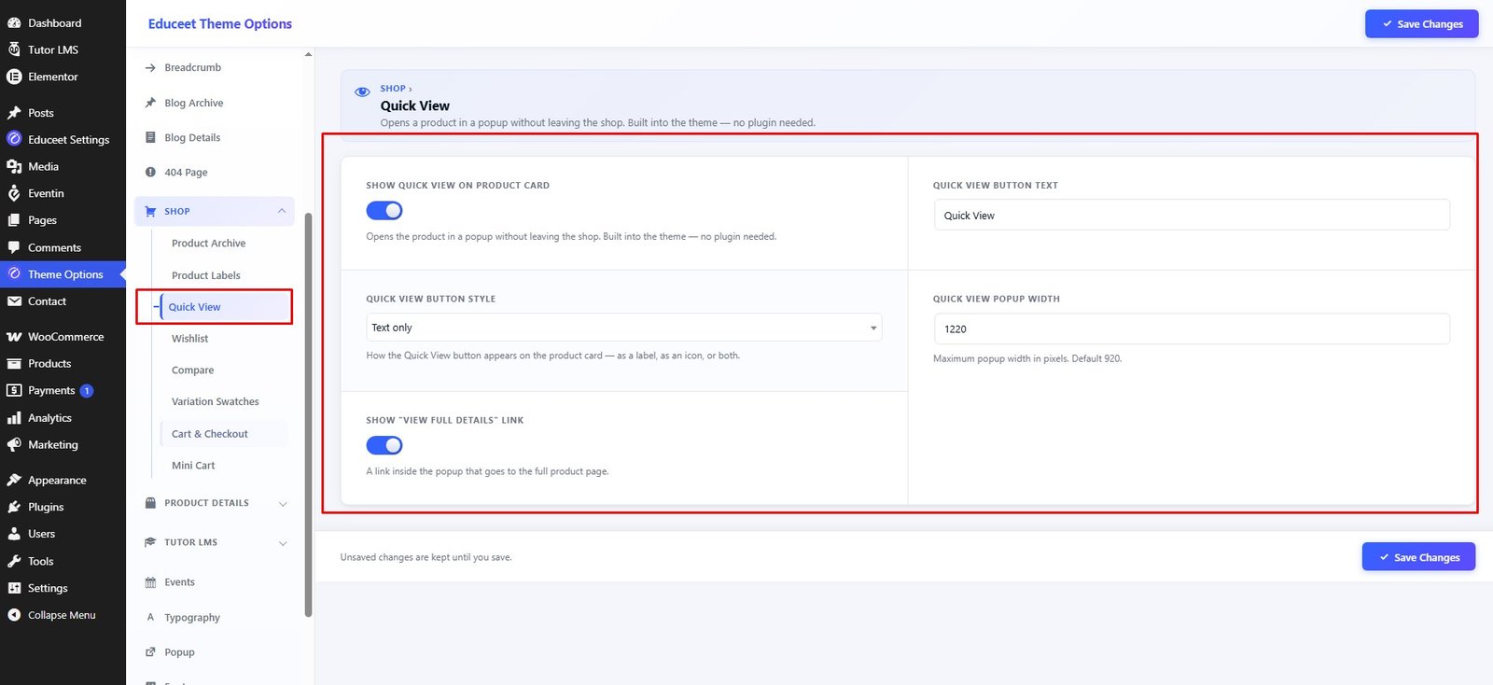
Task: Open the Events options section
Action: [180, 582]
